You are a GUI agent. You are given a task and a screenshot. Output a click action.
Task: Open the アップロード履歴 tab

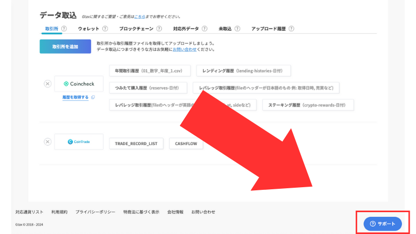[x=268, y=29]
